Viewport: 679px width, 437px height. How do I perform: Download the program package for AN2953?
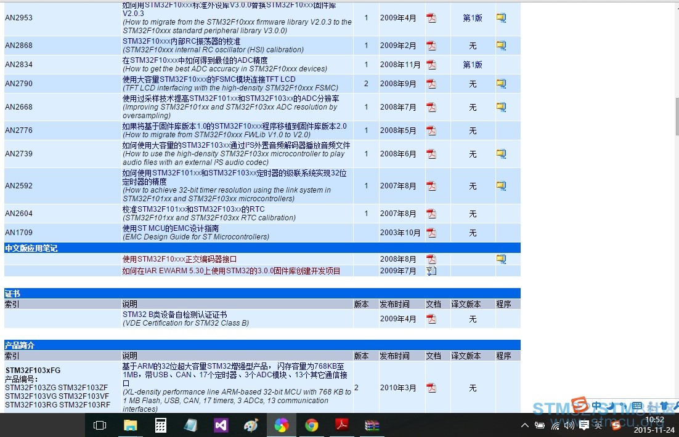[x=501, y=18]
